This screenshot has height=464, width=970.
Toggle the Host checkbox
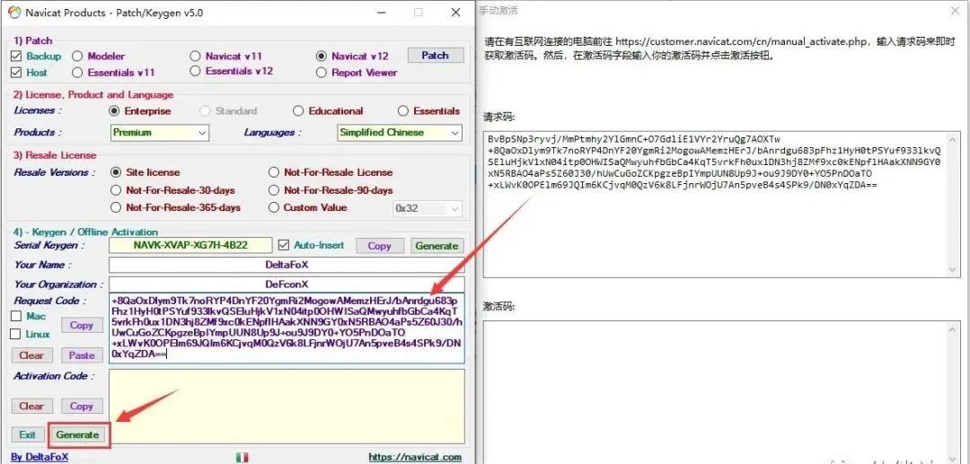[17, 73]
